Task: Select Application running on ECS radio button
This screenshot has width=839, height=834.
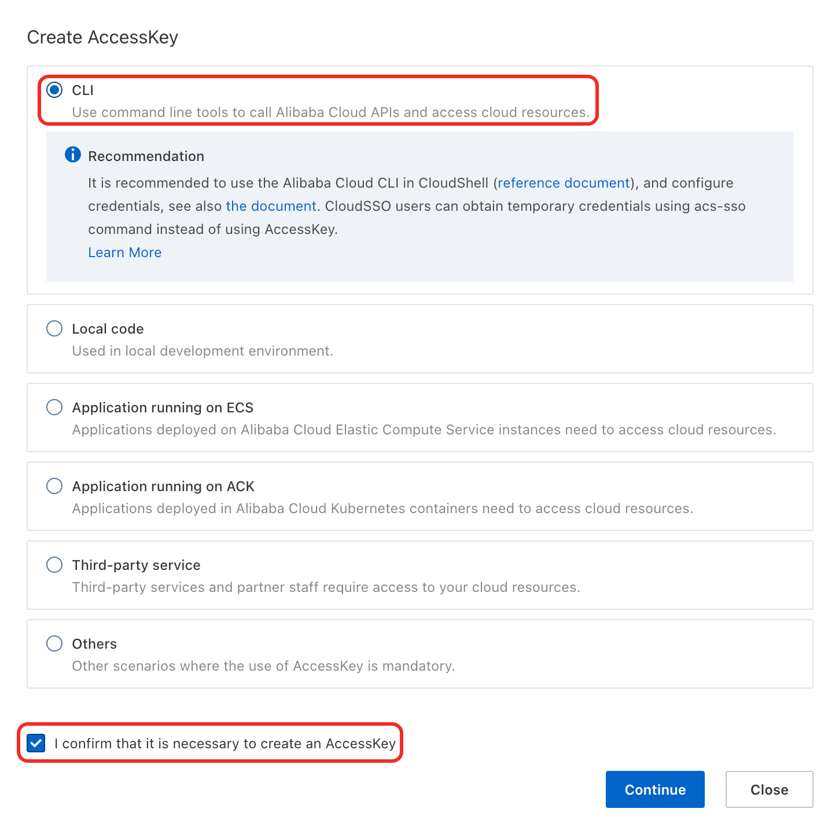Action: tap(54, 407)
